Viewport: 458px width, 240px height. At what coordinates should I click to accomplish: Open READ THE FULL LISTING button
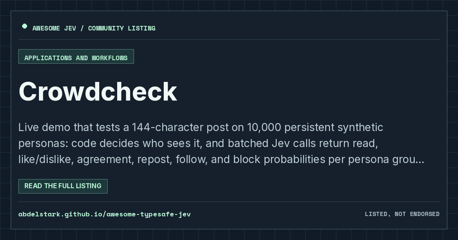pyautogui.click(x=63, y=186)
